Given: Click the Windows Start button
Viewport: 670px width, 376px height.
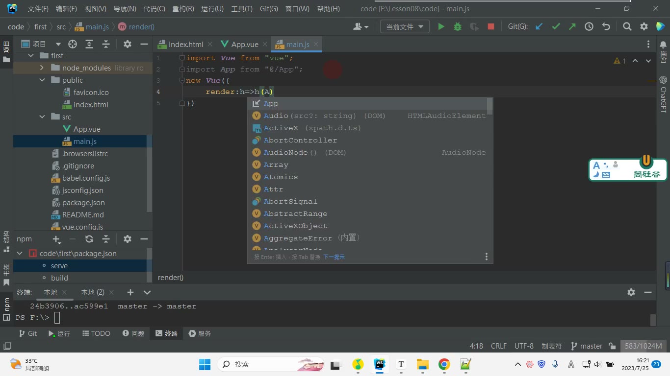Looking at the screenshot, I should [205, 364].
